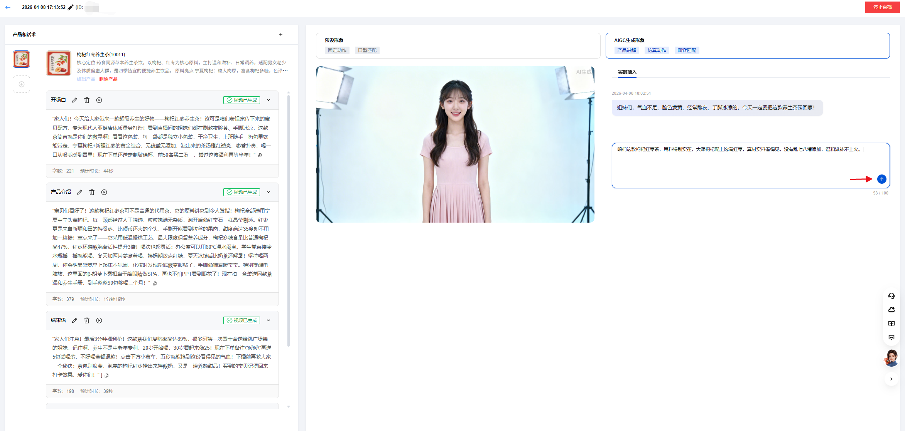The width and height of the screenshot is (905, 431).
Task: Delete the 产品介绍 script via trash icon
Action: tap(92, 192)
